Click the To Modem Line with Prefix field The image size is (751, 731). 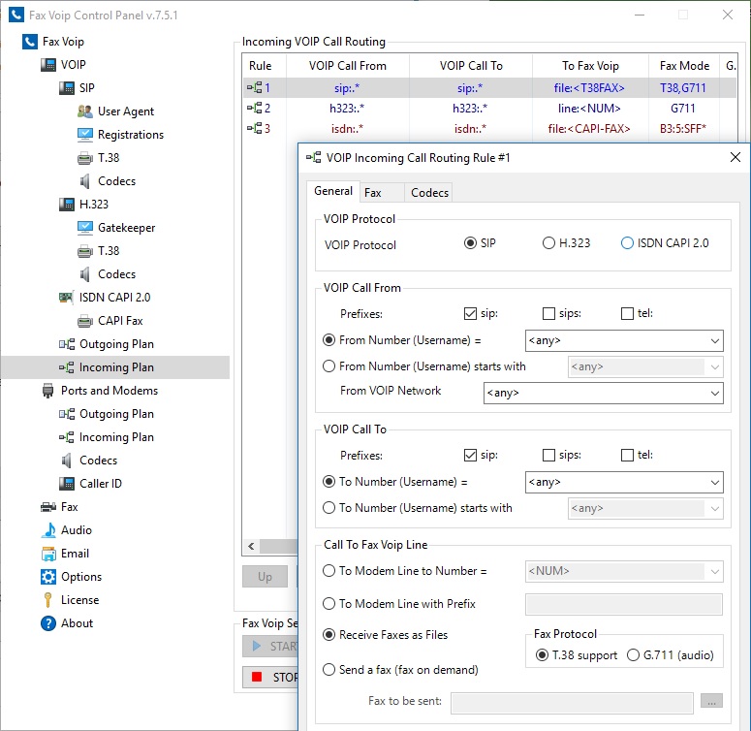tap(624, 605)
